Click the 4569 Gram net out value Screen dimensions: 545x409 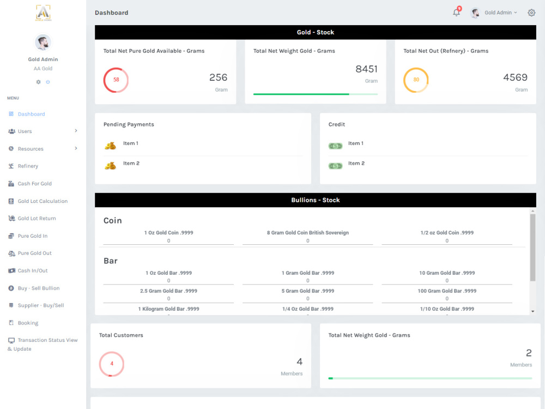[x=516, y=77]
